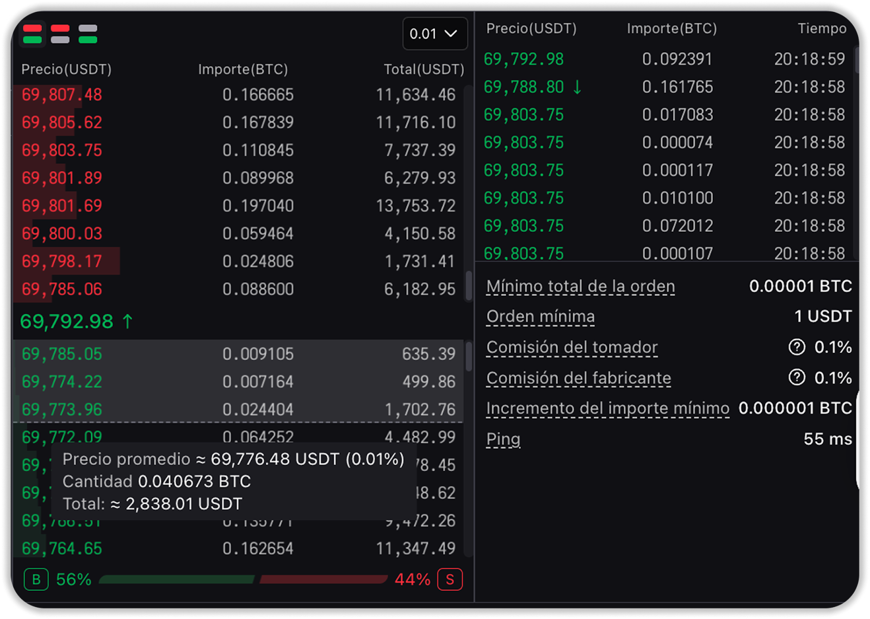Click the green buy percentage ratio bar

(176, 580)
